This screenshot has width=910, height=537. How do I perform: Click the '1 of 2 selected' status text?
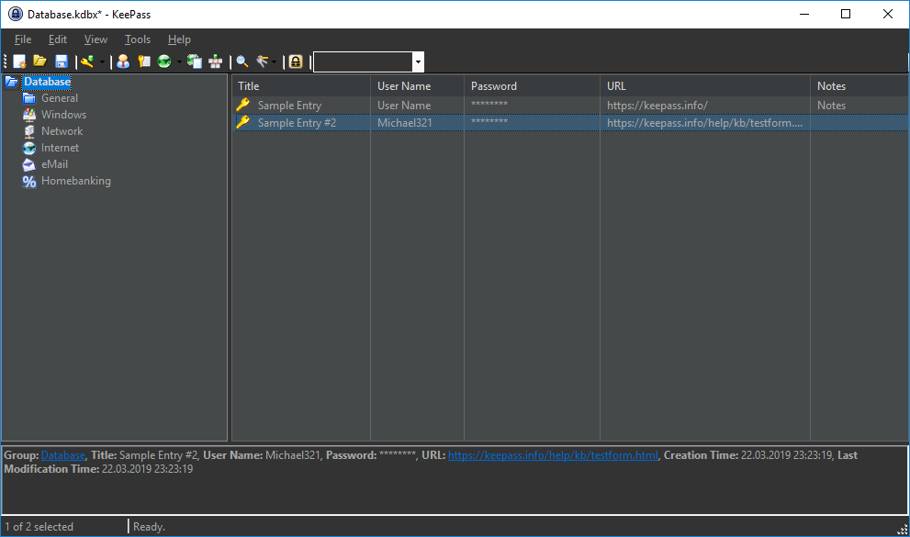39,527
